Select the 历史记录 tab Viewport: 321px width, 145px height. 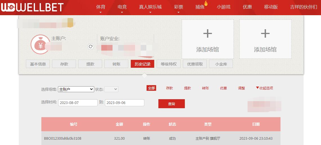142,64
